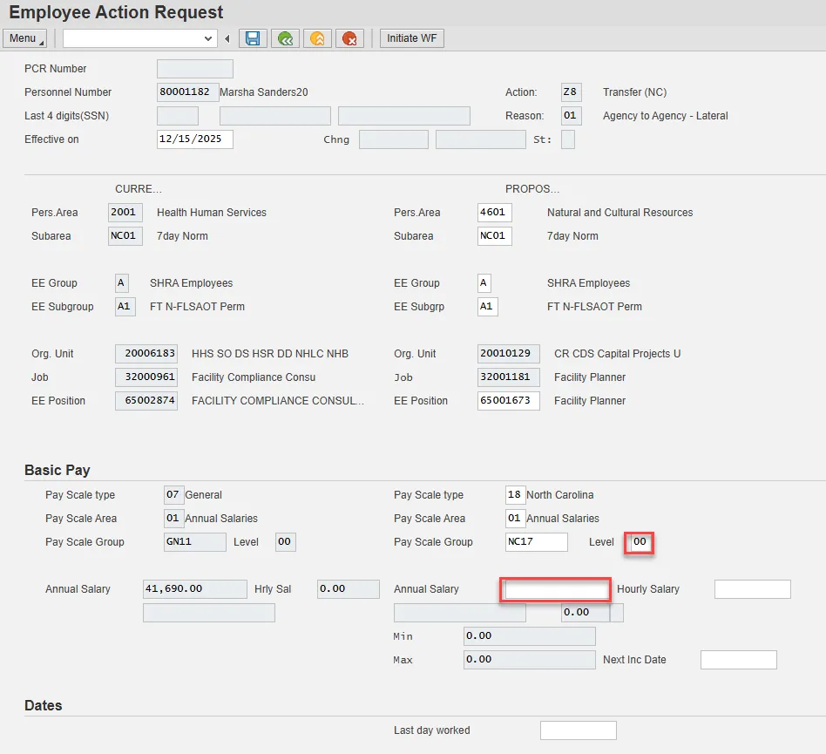Click proposed Pay Scale type field 18
The width and height of the screenshot is (826, 754).
tap(515, 495)
